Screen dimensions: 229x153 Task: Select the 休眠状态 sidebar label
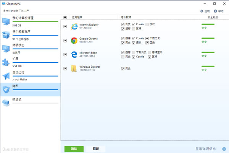pyautogui.click(x=18, y=45)
